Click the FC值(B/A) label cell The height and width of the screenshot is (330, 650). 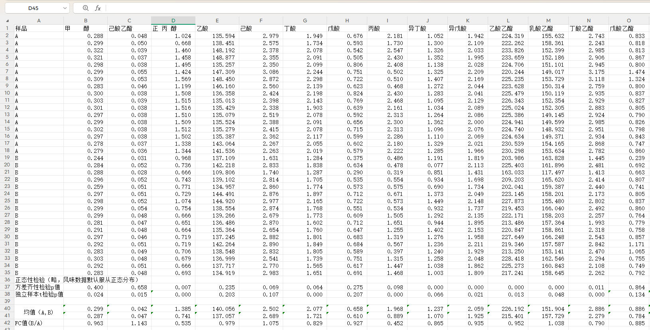coord(39,323)
